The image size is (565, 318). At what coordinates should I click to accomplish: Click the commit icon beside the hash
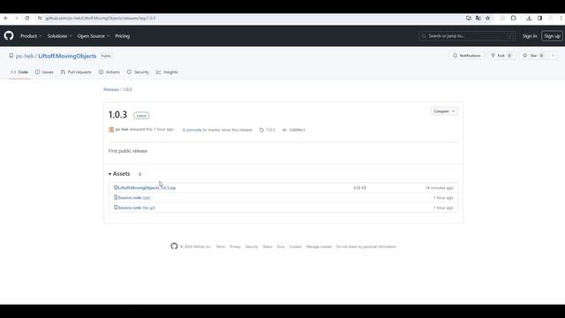284,130
